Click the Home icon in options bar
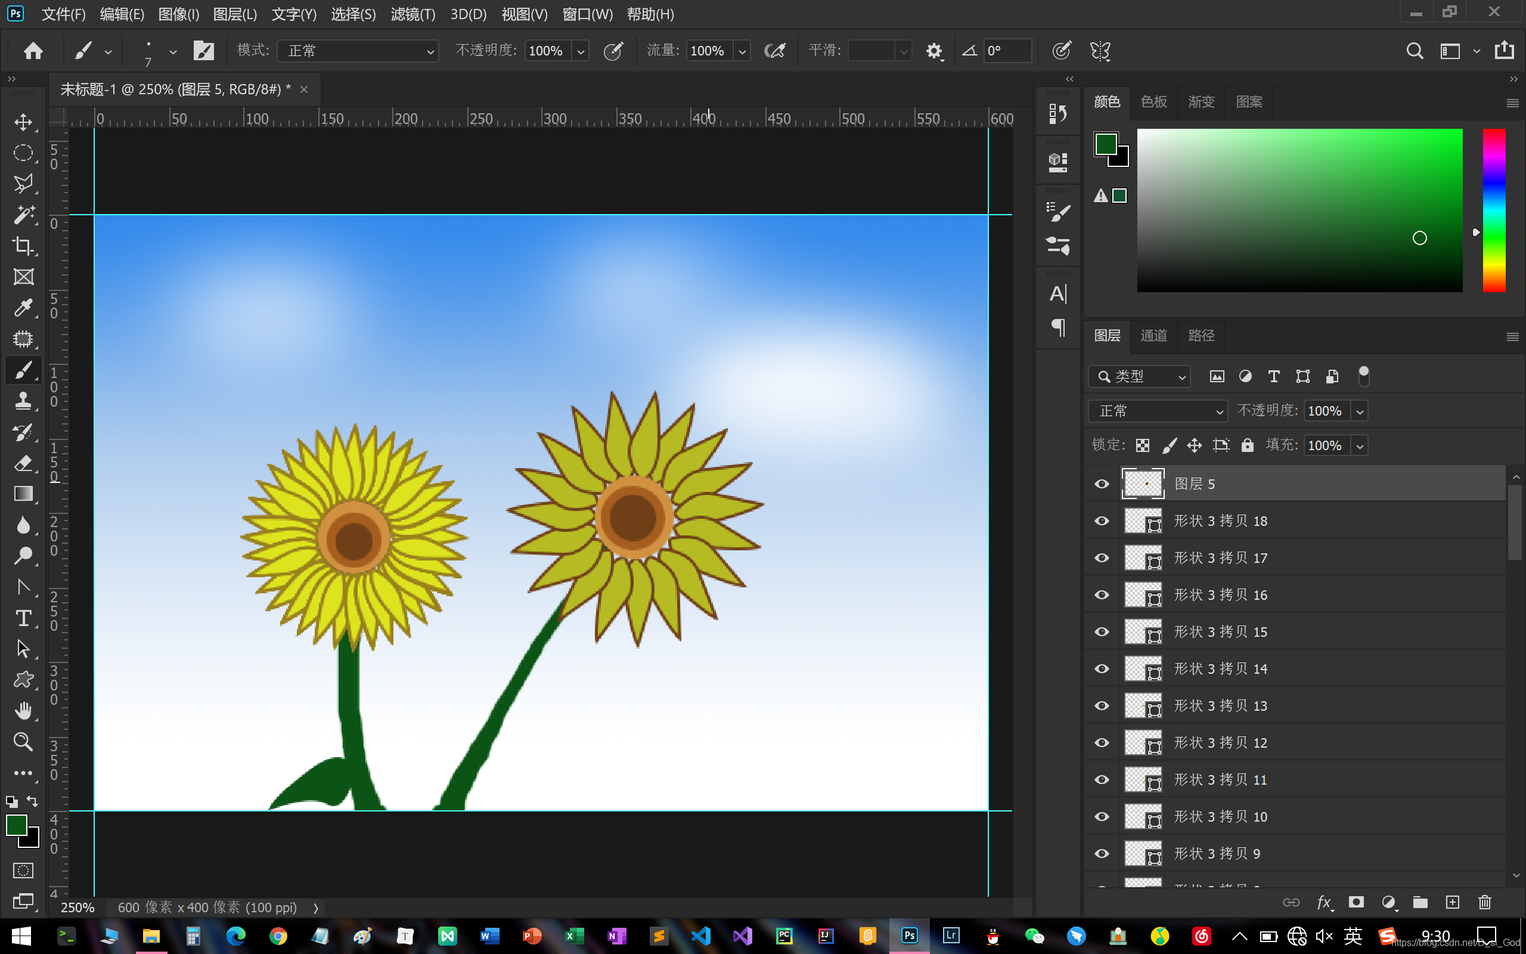The image size is (1526, 954). [x=33, y=51]
